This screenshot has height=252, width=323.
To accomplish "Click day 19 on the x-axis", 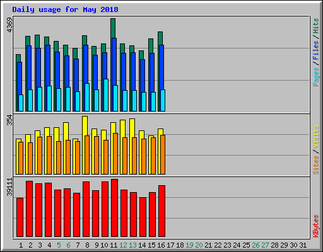I will click(189, 245).
